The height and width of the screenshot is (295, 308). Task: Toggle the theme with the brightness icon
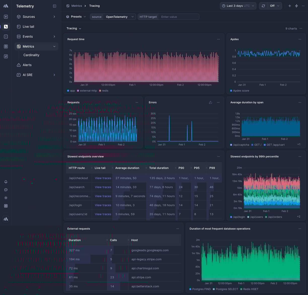coord(6,198)
